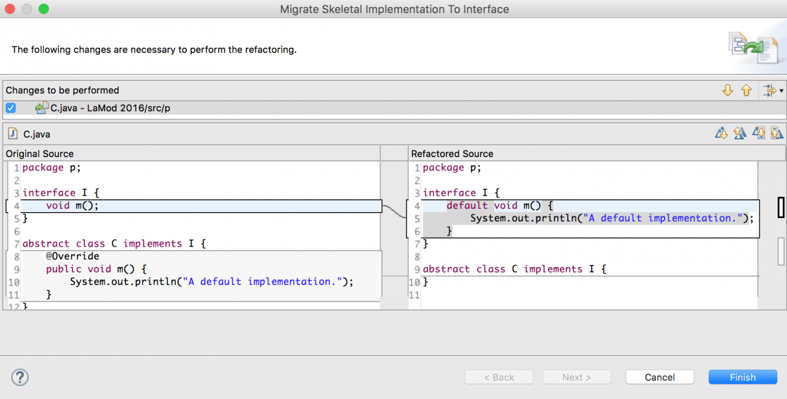Click 'interface I {' in Refactored Source
The width and height of the screenshot is (787, 399).
(x=461, y=193)
